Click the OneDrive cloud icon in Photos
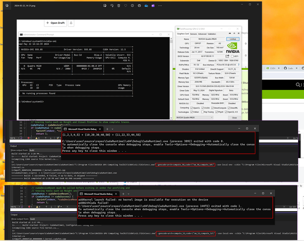304x241 pixels. coord(146,5)
